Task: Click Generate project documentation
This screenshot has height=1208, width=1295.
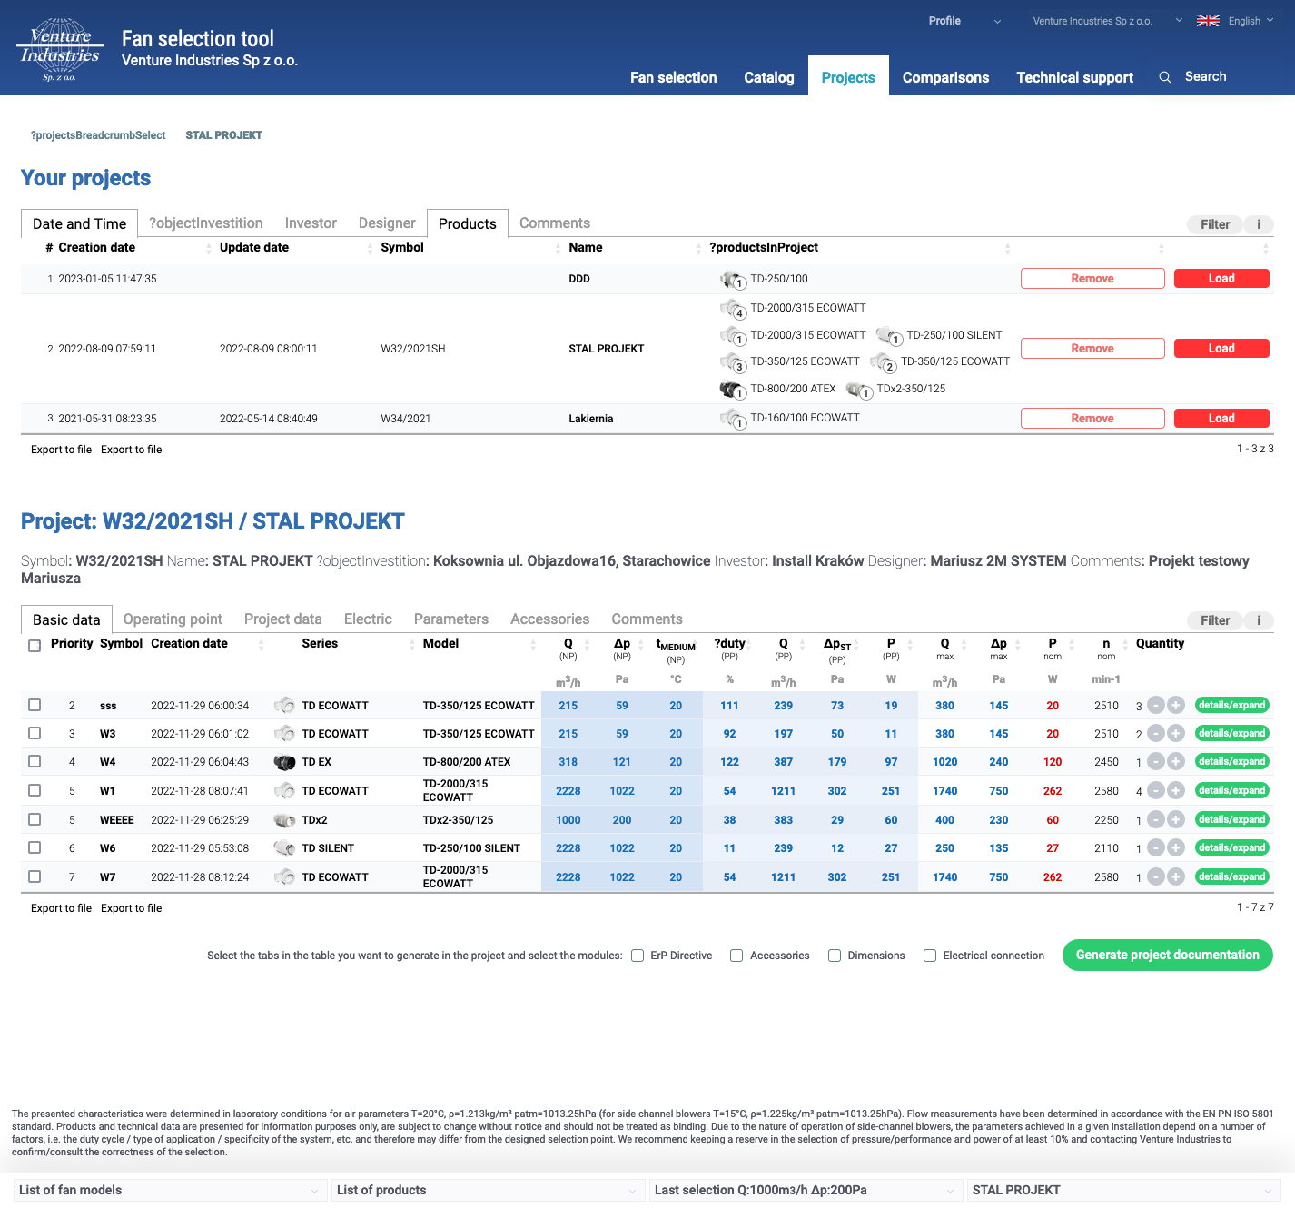Action: tap(1168, 956)
